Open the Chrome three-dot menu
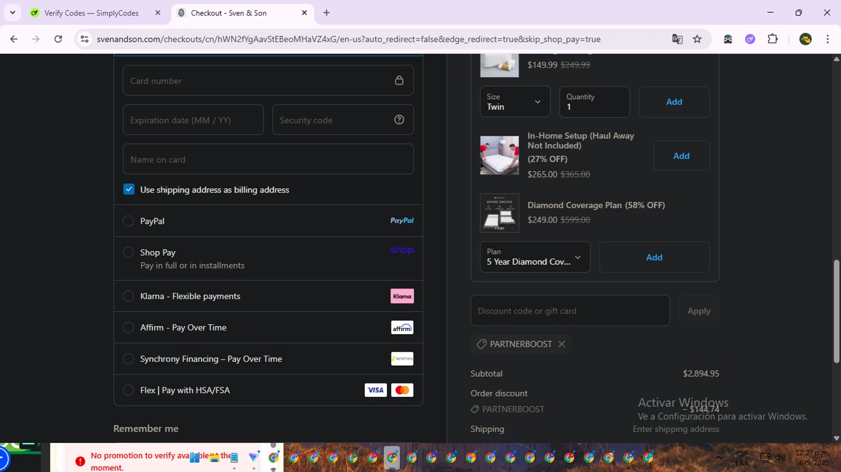The image size is (841, 472). click(828, 39)
